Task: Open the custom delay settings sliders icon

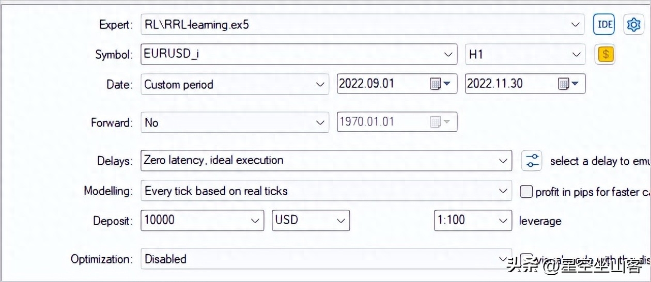Action: pos(531,161)
